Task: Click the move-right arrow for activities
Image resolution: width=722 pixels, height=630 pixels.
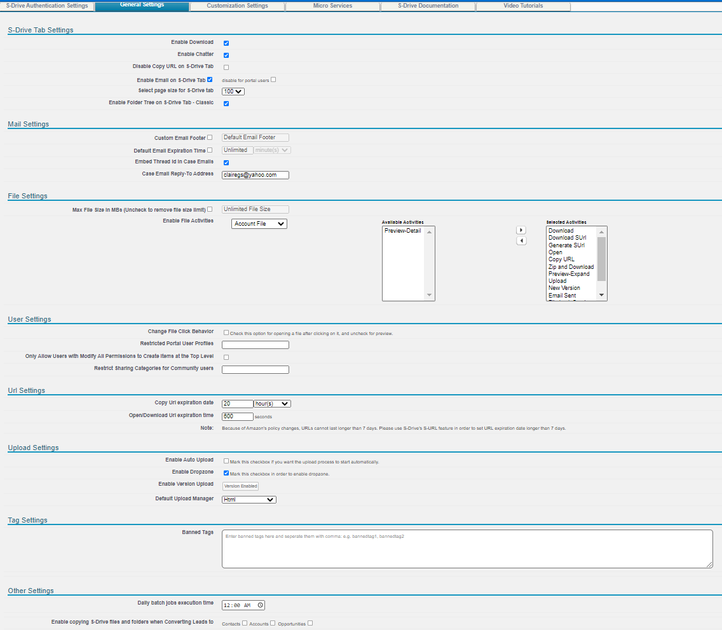Action: click(521, 230)
